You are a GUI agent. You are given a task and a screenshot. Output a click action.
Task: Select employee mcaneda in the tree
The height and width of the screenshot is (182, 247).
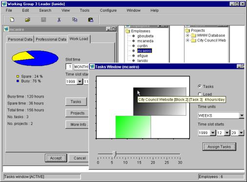145,41
